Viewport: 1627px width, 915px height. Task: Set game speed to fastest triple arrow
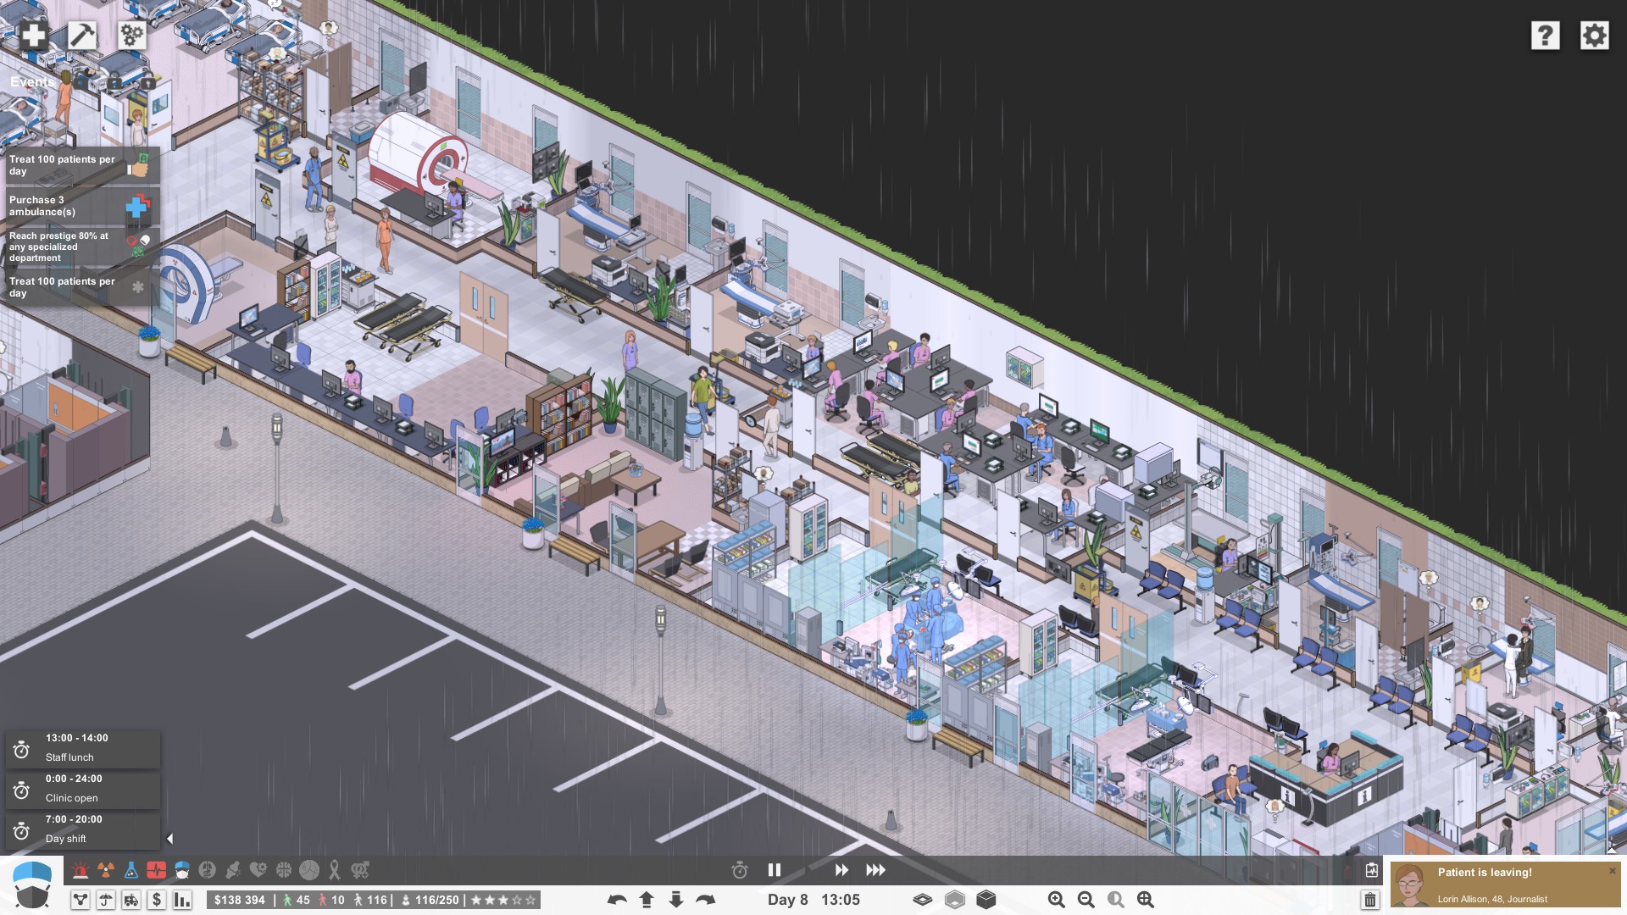(875, 870)
